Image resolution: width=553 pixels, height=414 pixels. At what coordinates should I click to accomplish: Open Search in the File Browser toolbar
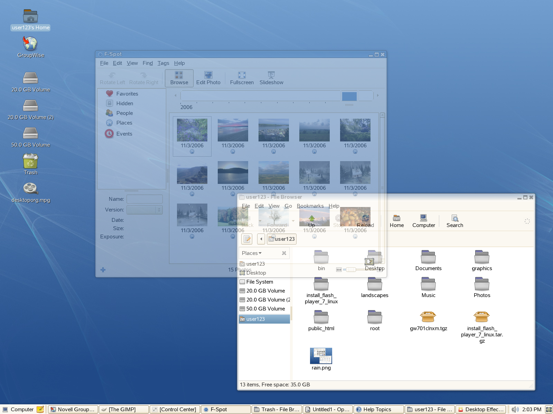click(x=454, y=221)
